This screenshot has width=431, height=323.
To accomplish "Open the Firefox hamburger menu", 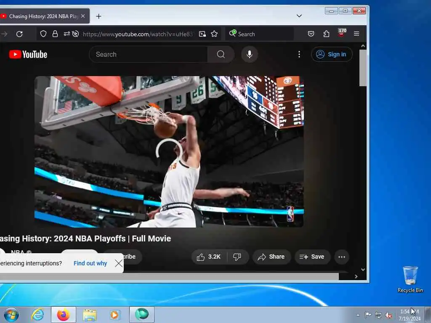I will [x=357, y=34].
